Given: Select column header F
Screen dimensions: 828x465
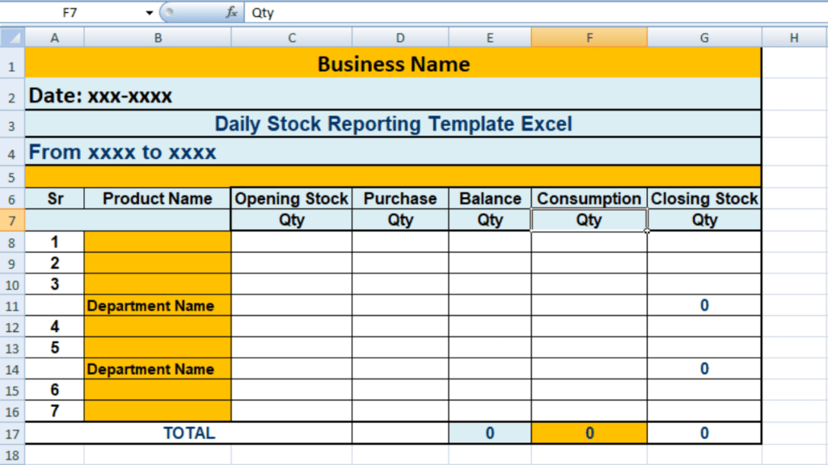Looking at the screenshot, I should pyautogui.click(x=589, y=37).
